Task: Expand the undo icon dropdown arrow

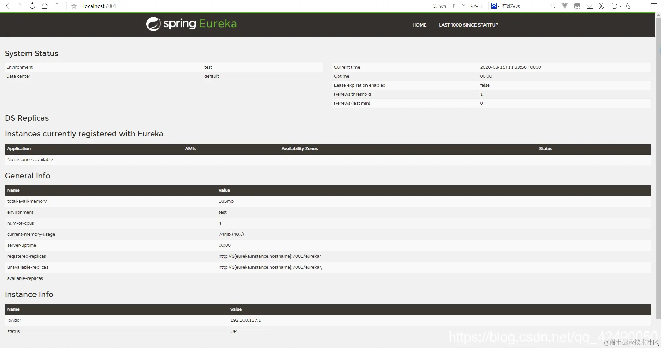Action: click(x=620, y=6)
